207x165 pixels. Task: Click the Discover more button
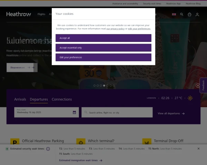[22, 67]
